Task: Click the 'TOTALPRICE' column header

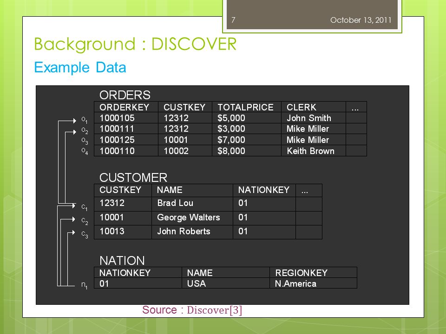Action: coord(245,107)
